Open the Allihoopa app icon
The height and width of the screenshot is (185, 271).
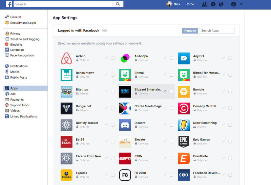(x=125, y=58)
